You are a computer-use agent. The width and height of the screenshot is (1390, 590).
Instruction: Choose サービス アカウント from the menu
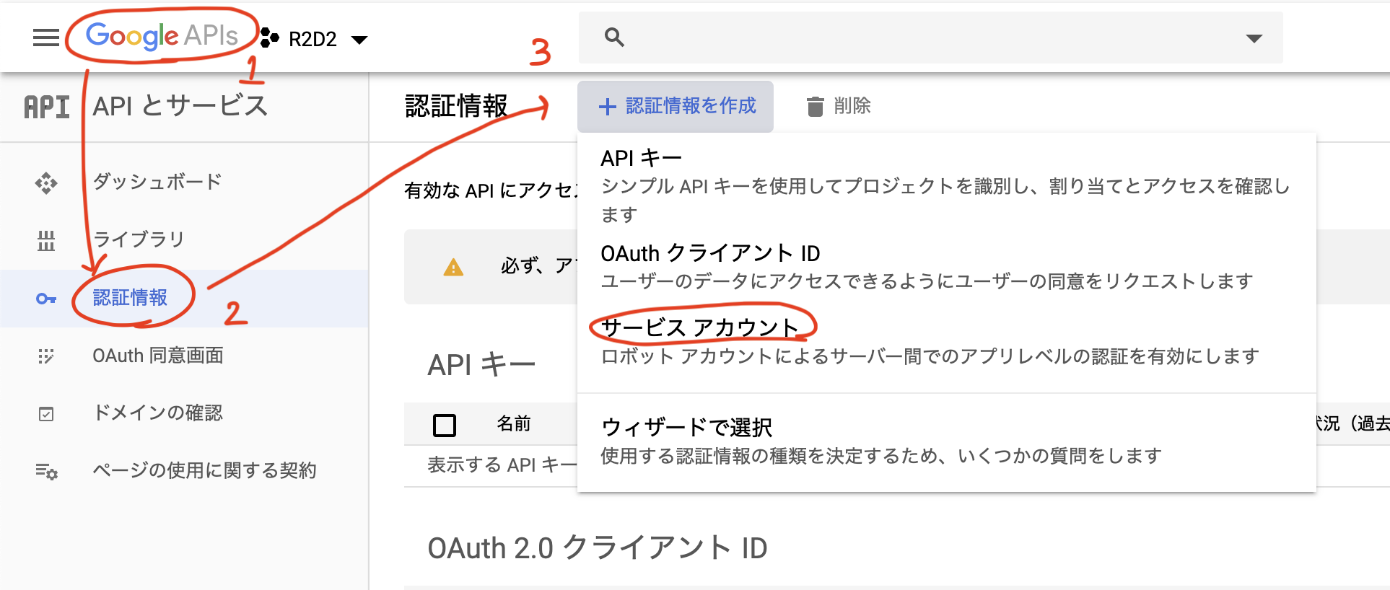coord(946,341)
